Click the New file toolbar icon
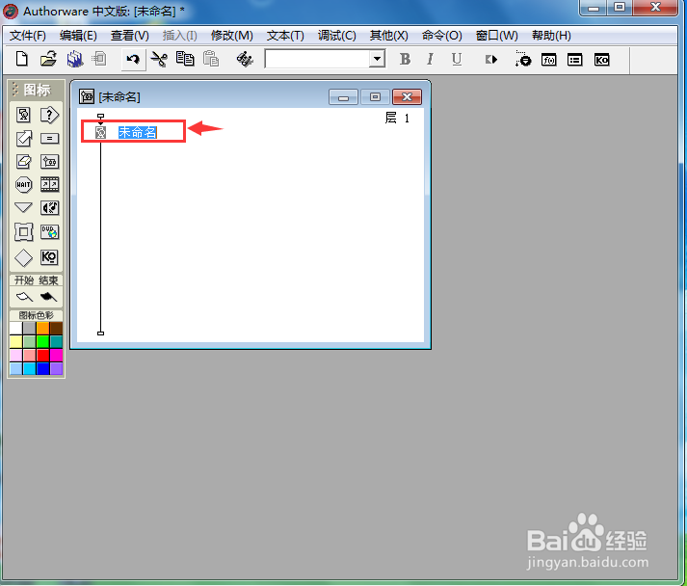Image resolution: width=687 pixels, height=586 pixels. [22, 59]
